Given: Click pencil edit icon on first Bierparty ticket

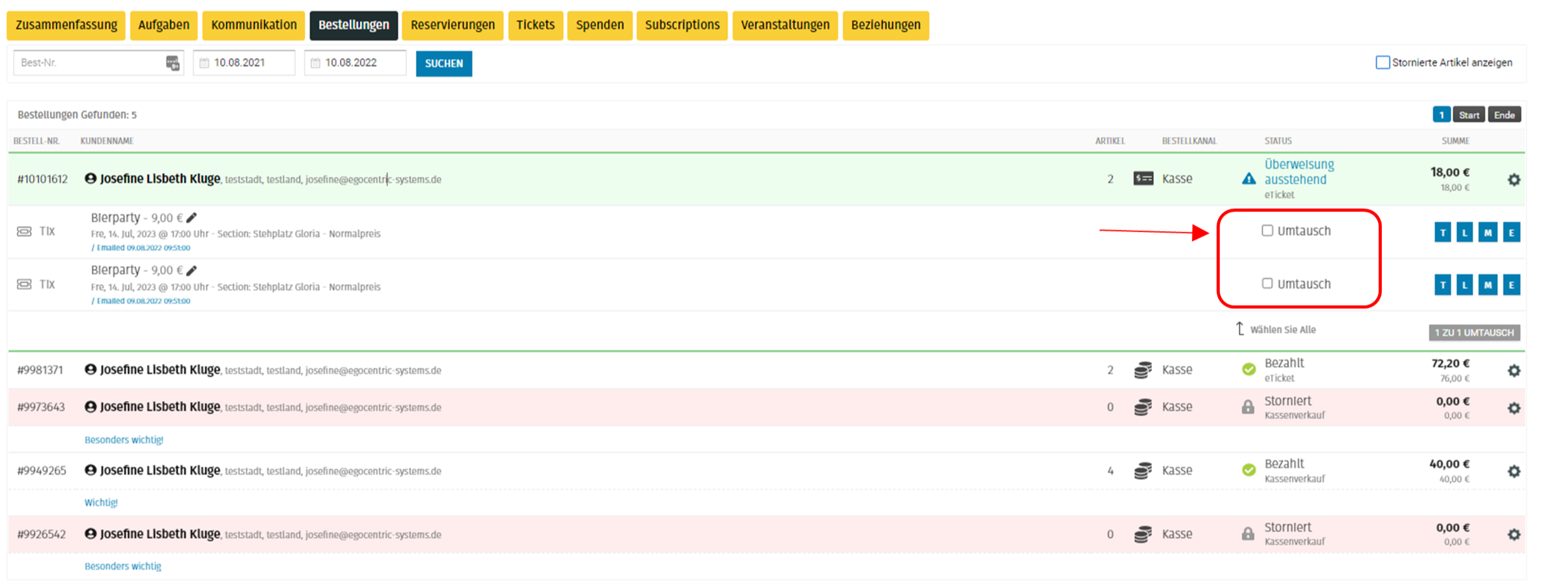Looking at the screenshot, I should pos(192,218).
